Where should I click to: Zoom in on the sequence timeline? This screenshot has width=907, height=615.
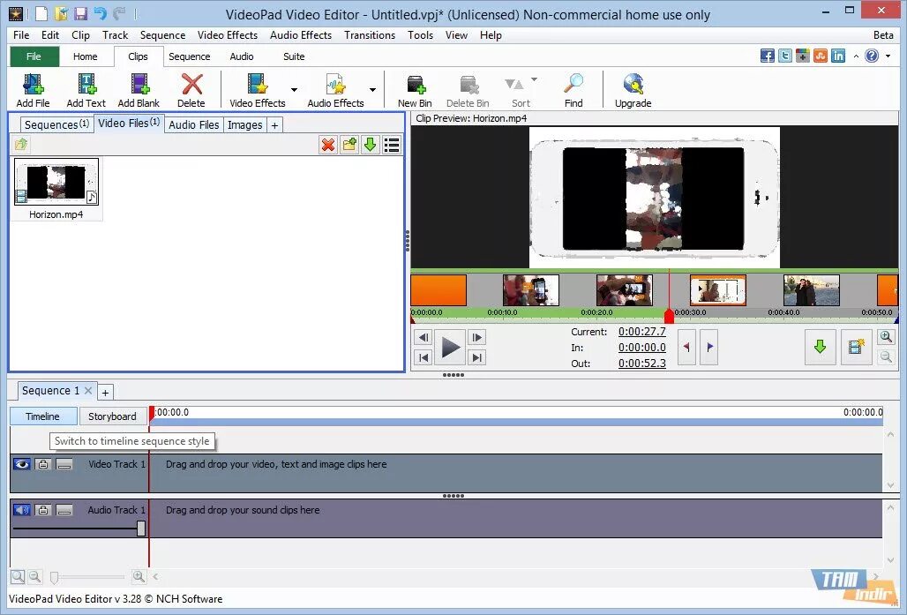click(x=139, y=576)
